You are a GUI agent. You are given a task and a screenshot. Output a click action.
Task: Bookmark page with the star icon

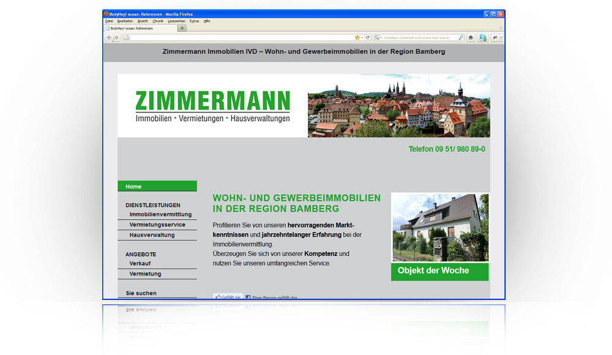[357, 37]
